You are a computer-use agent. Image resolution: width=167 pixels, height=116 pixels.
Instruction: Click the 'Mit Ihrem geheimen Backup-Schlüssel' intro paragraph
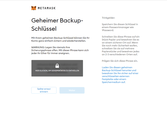pos(61,39)
